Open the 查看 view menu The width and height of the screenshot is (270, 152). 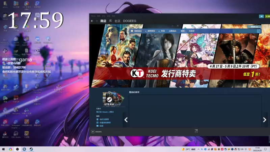tap(99, 16)
